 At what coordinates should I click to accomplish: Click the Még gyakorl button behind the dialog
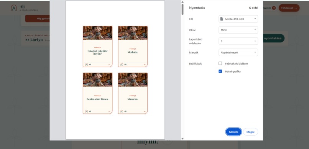pyautogui.click(x=38, y=19)
